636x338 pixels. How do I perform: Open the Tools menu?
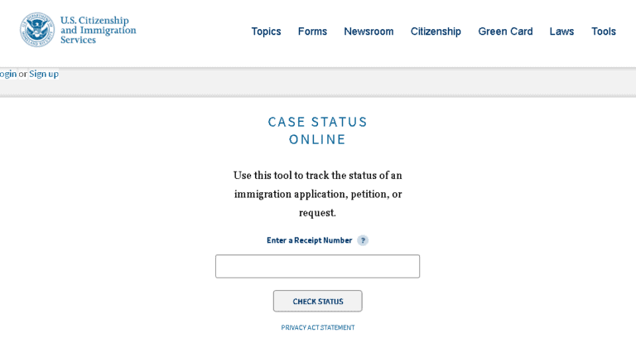coord(604,31)
